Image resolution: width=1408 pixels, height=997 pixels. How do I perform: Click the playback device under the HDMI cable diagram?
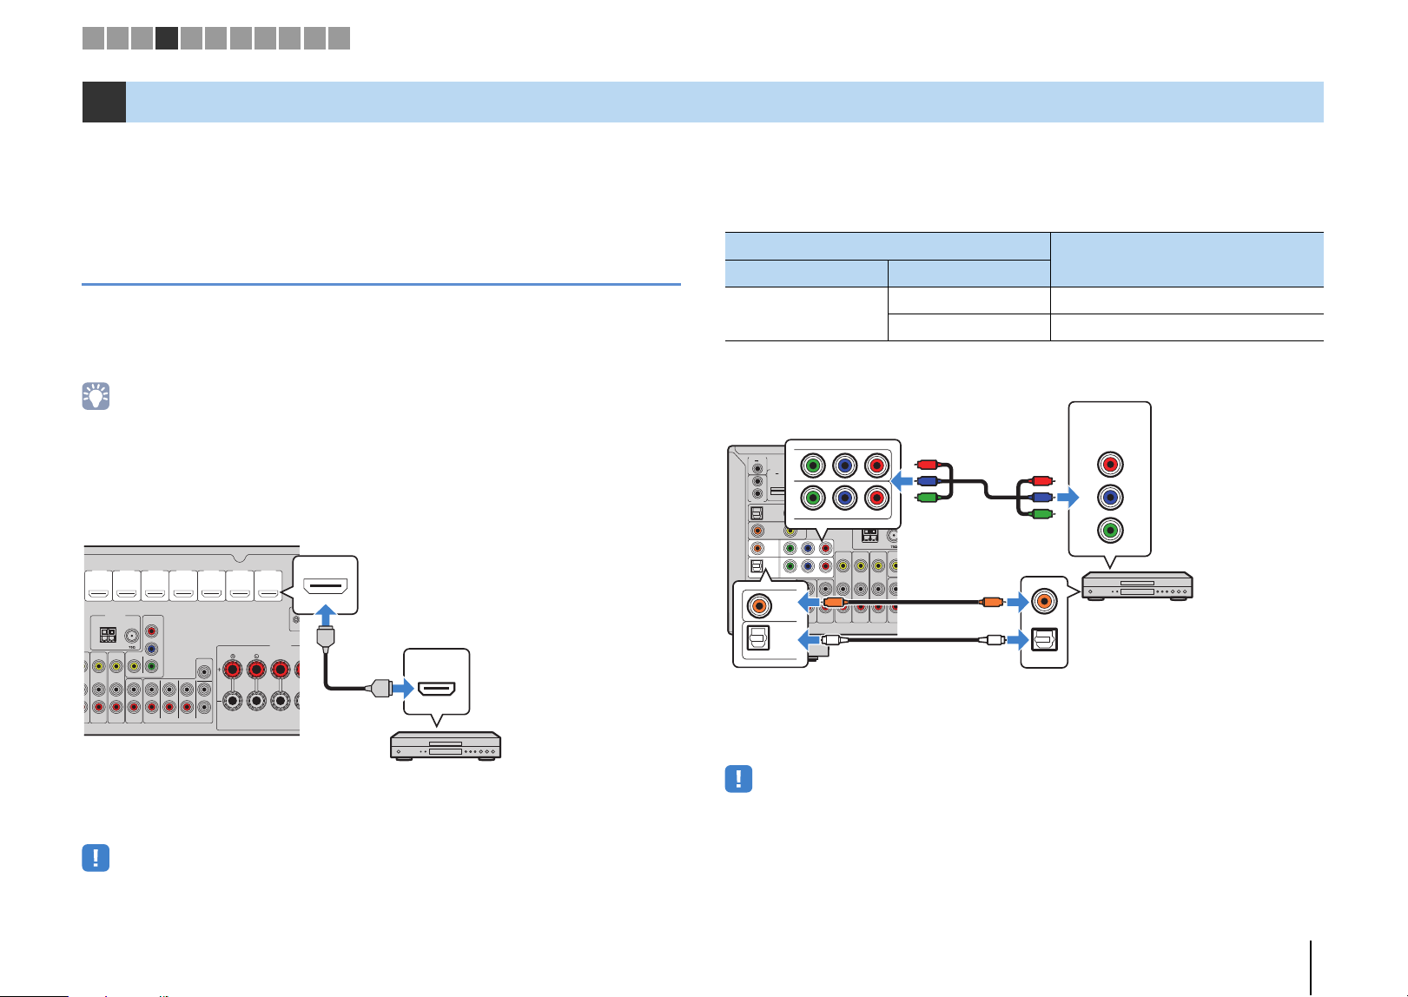446,747
